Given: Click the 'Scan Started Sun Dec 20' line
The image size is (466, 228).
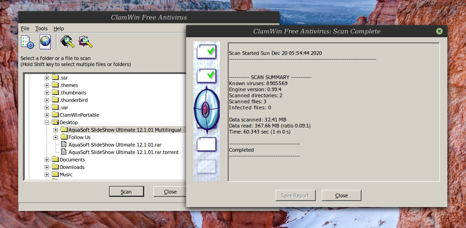Looking at the screenshot, I should [276, 53].
